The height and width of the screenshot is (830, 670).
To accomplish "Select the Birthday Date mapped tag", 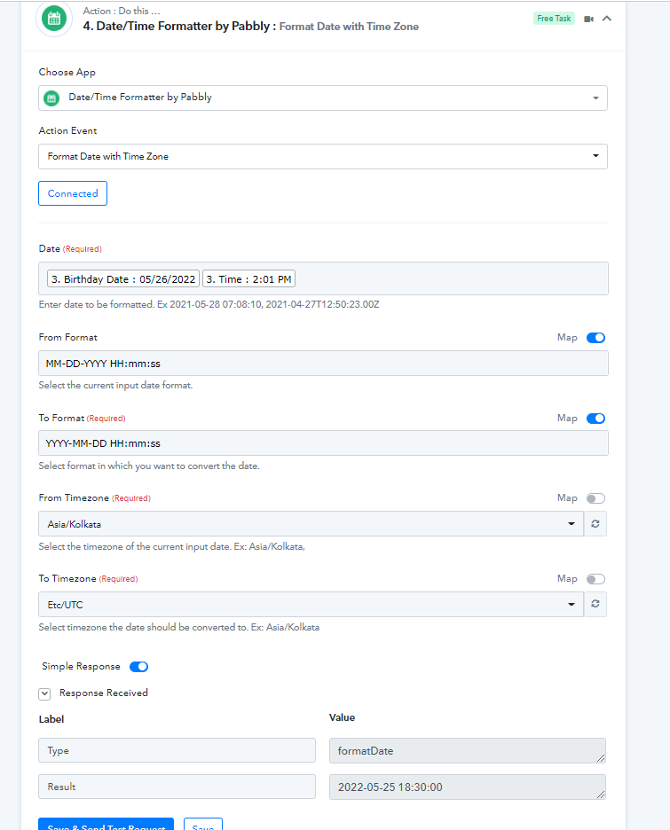I will click(x=122, y=279).
